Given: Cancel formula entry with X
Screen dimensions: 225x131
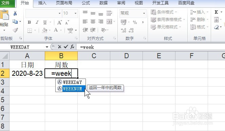Looking at the screenshot, I should [59, 47].
